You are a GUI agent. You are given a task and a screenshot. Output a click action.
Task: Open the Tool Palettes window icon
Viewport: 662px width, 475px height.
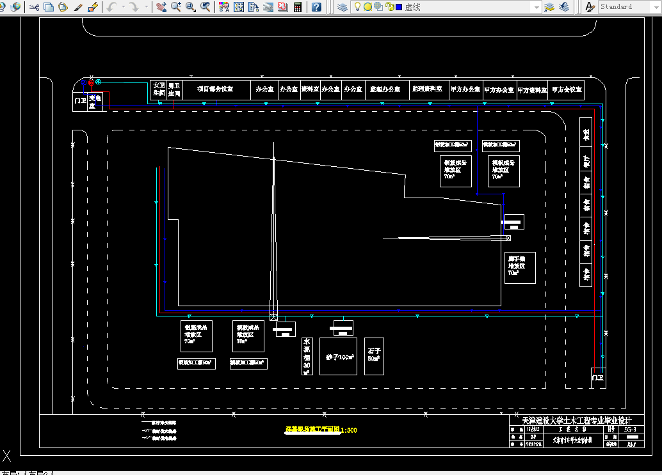point(254,7)
